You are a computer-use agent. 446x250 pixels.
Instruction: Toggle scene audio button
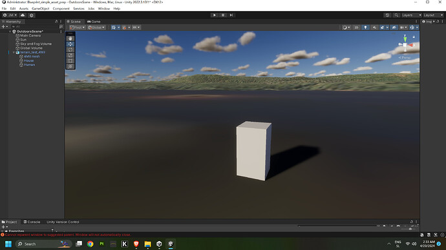[x=374, y=28]
